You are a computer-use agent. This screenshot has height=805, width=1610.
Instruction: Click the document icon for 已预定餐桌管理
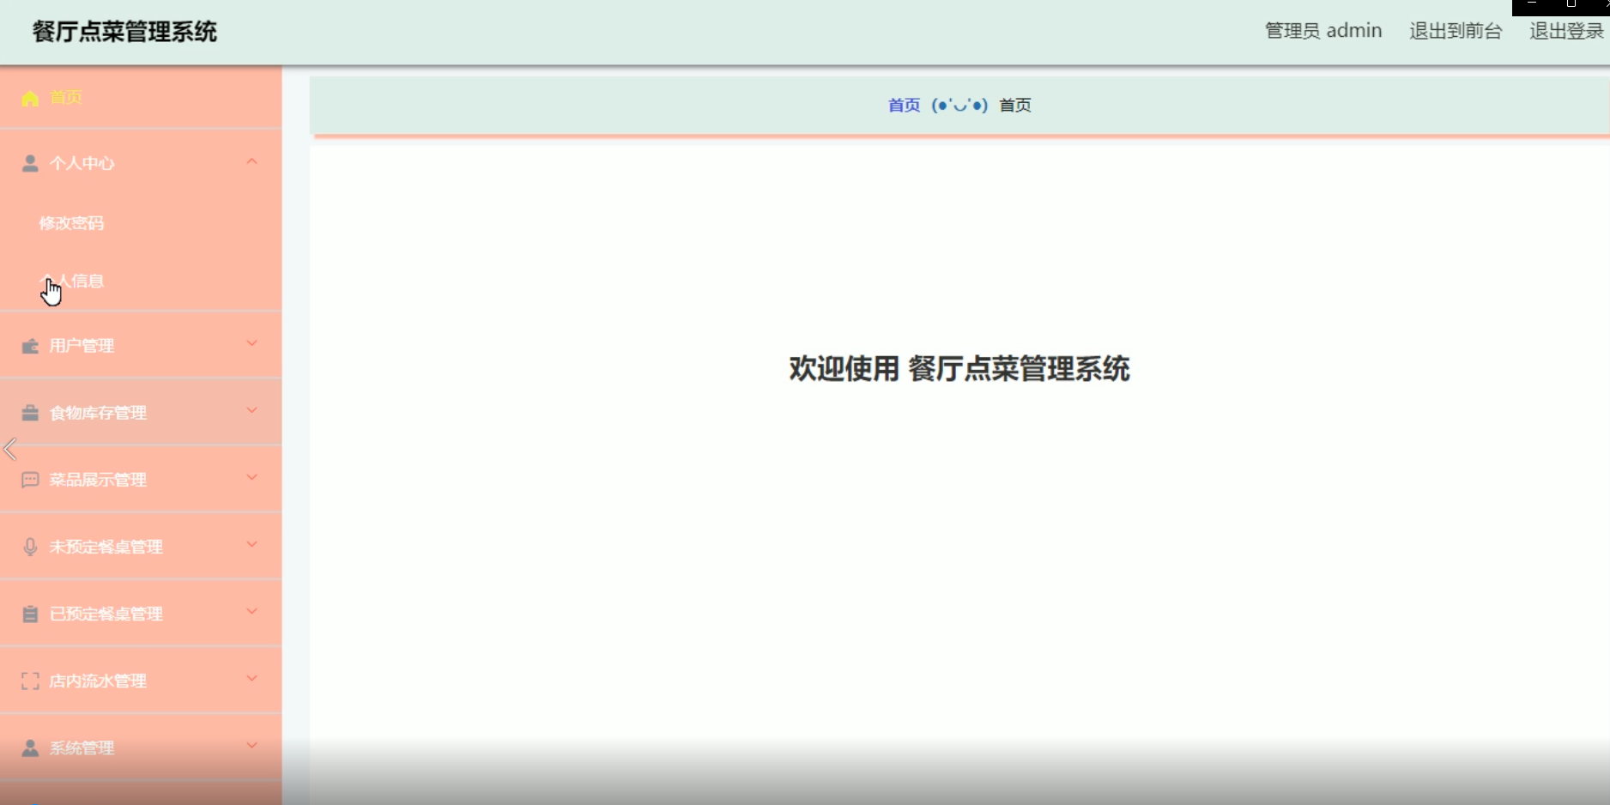[x=30, y=613]
